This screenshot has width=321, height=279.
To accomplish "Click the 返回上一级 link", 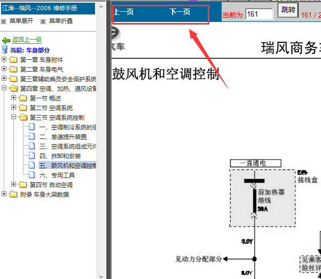I will (27, 40).
